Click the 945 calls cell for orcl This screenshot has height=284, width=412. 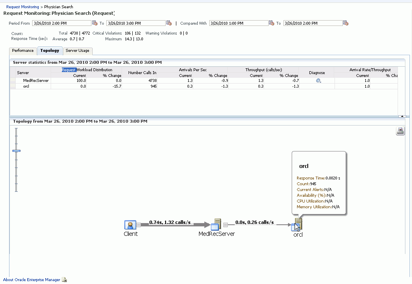coord(140,86)
